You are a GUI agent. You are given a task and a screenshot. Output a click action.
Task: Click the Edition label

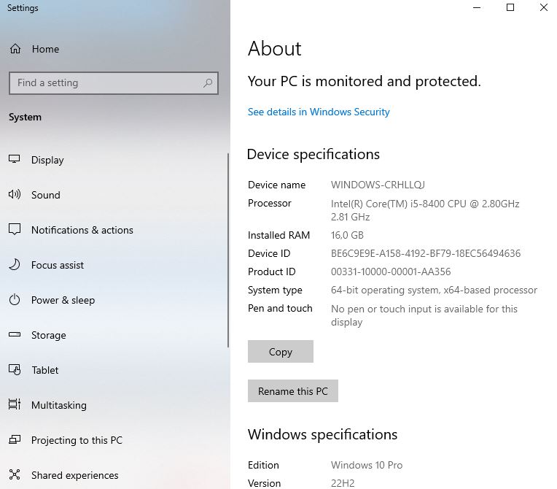(x=264, y=465)
